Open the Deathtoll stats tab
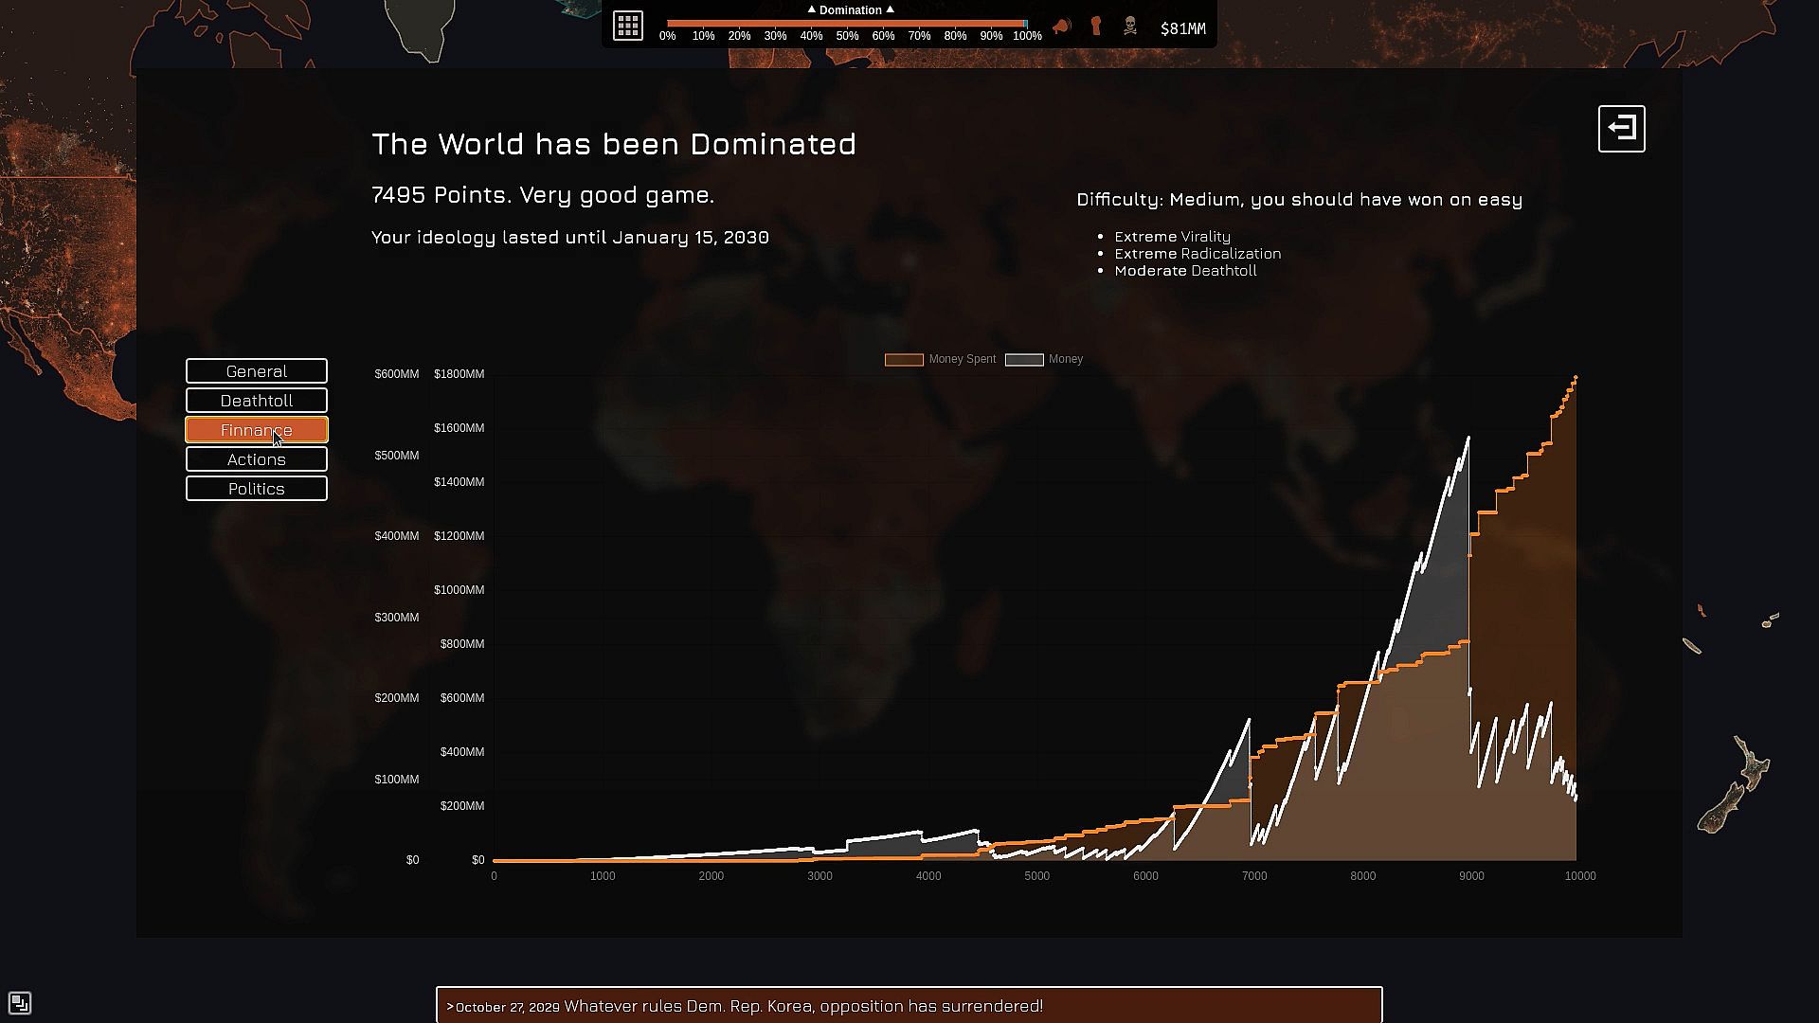 pyautogui.click(x=257, y=401)
